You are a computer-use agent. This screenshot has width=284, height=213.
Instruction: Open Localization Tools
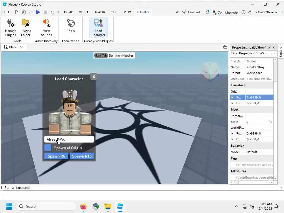[71, 26]
